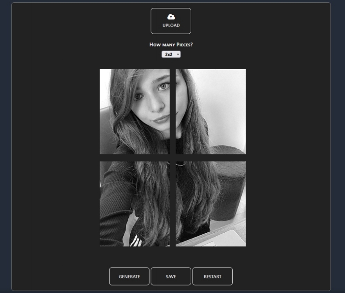Save the puzzle with Save button
The height and width of the screenshot is (293, 345).
(x=171, y=277)
